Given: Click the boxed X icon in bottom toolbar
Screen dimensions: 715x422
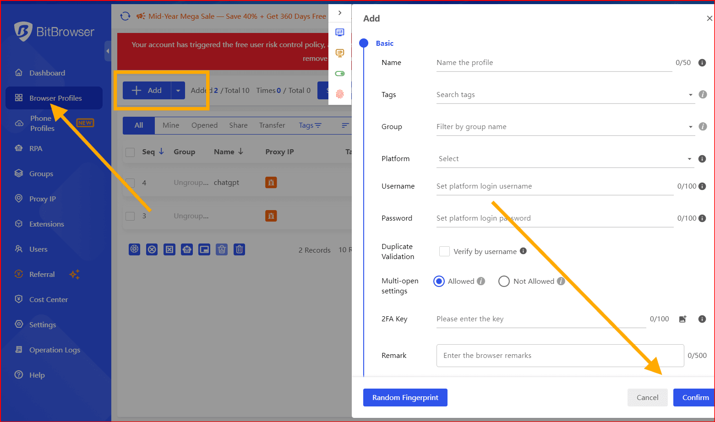Looking at the screenshot, I should [169, 249].
